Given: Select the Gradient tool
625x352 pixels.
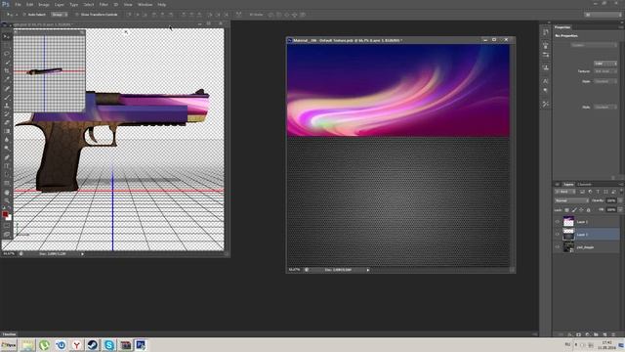Looking at the screenshot, I should pyautogui.click(x=7, y=131).
